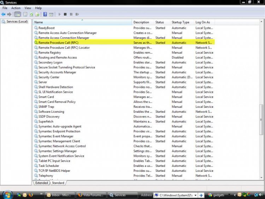This screenshot has height=199, width=265.
Task: Open the Help menu
Action: [x=38, y=8]
